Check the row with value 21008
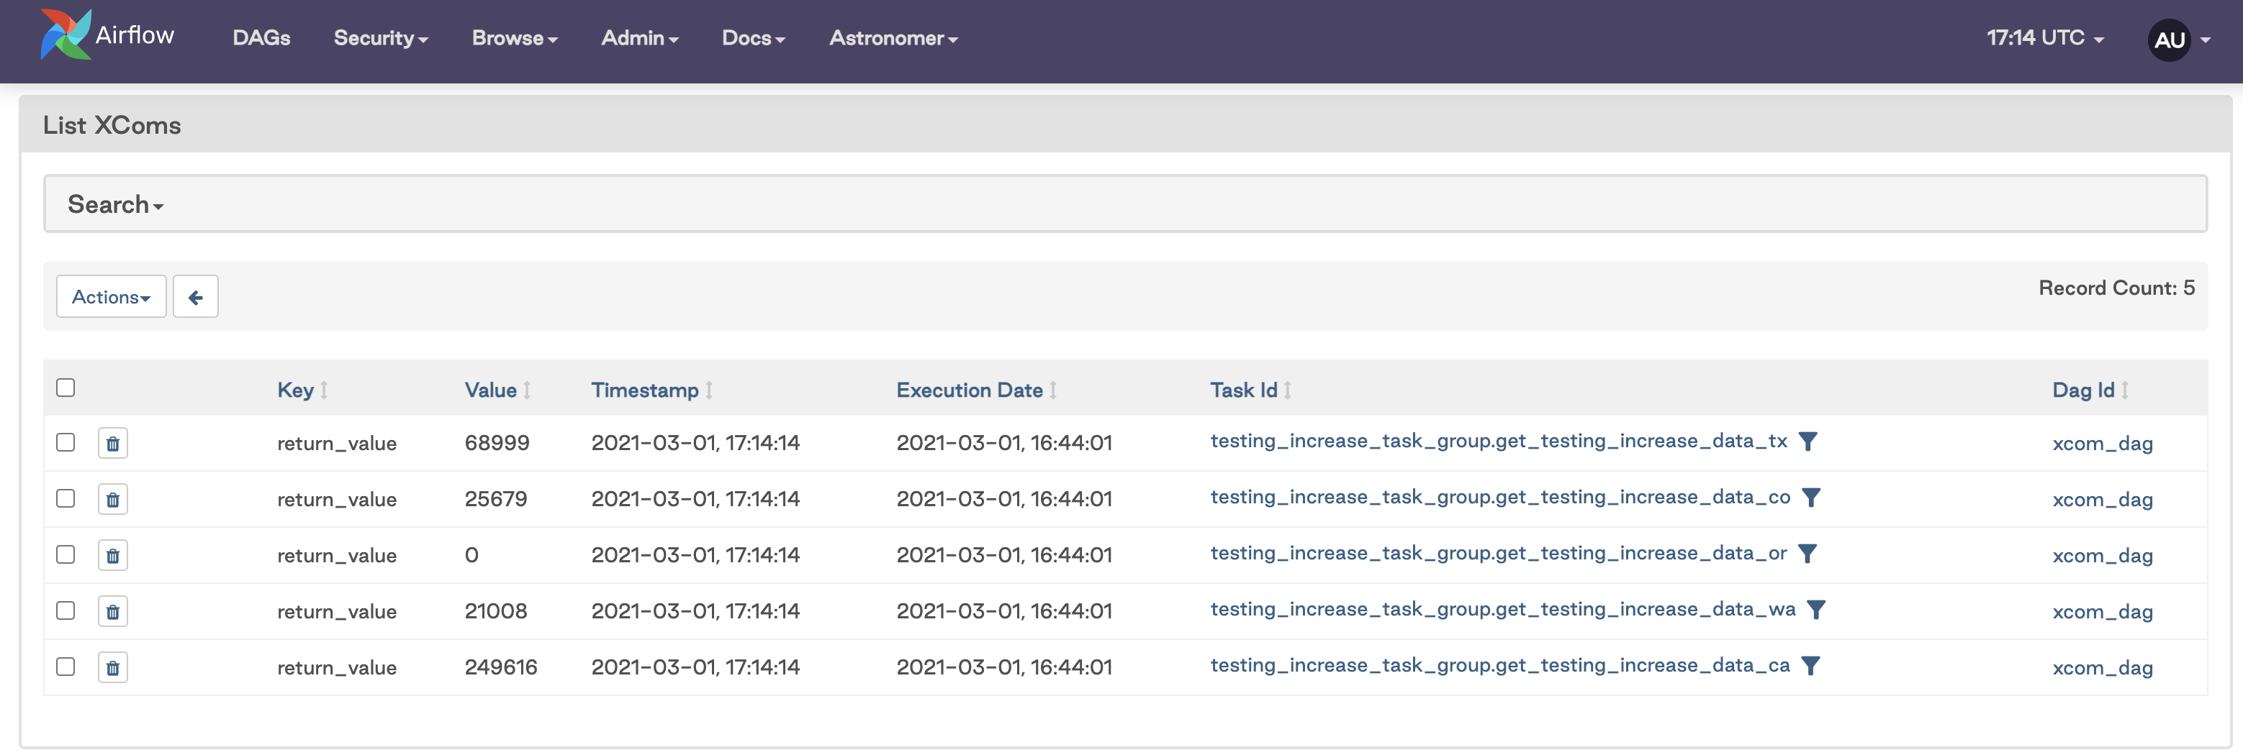The width and height of the screenshot is (2243, 755). pos(66,610)
